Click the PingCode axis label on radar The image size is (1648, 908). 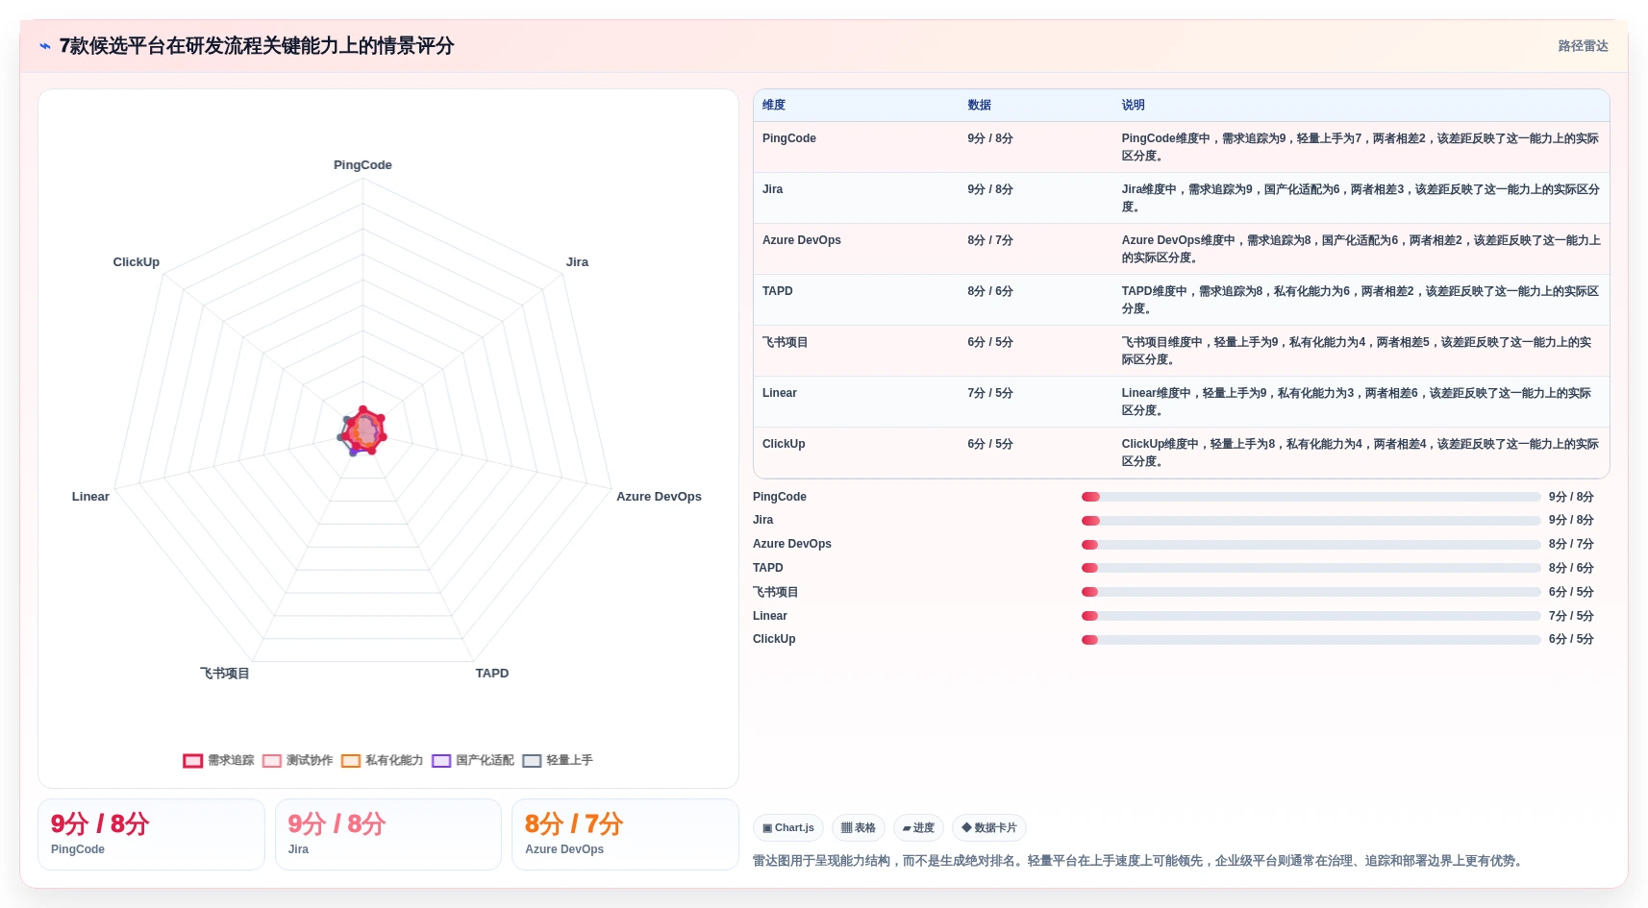(362, 165)
